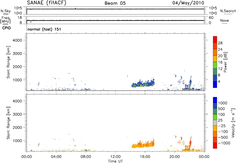This screenshot has height=163, width=236.
Task: Click the 2000 km tick in velocity panel
Action: click(x=17, y=127)
